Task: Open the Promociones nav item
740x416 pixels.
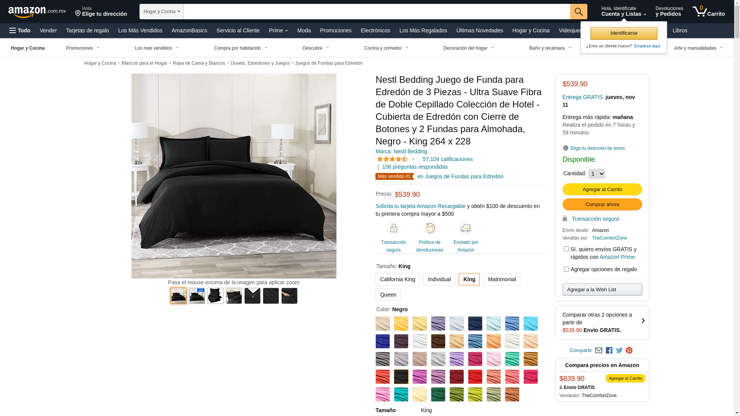Action: coord(336,30)
